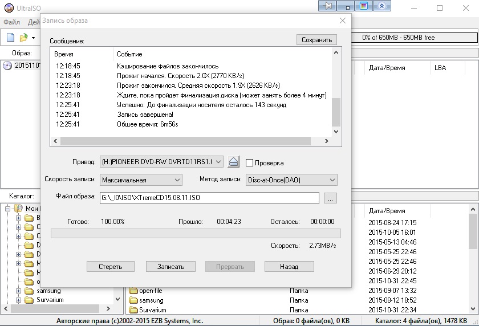Collapse the Мои root tree node
Screen dimensions: 479x326
coord(7,209)
